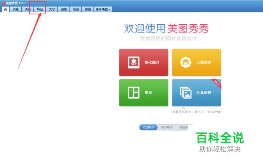Click the face icon in 人像美容
This screenshot has width=263, height=166.
click(x=186, y=62)
